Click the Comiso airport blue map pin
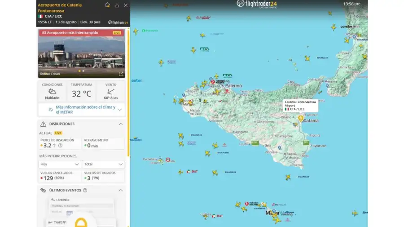Screen dimensions: 404x227 [280, 148]
